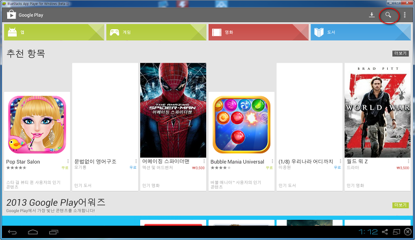This screenshot has width=415, height=240.
Task: Open the Games category with gamepad icon
Action: pos(156,32)
